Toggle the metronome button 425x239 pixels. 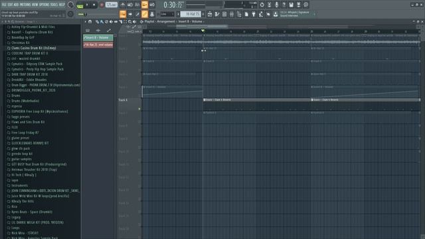[x=122, y=5]
